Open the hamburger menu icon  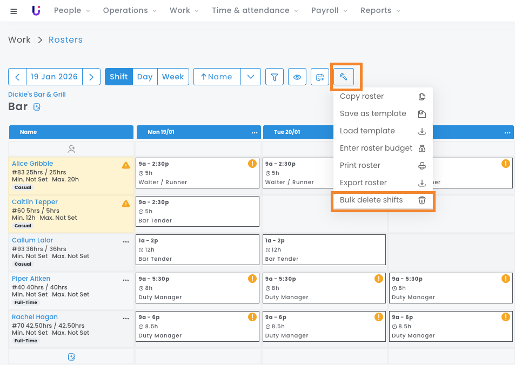point(14,11)
